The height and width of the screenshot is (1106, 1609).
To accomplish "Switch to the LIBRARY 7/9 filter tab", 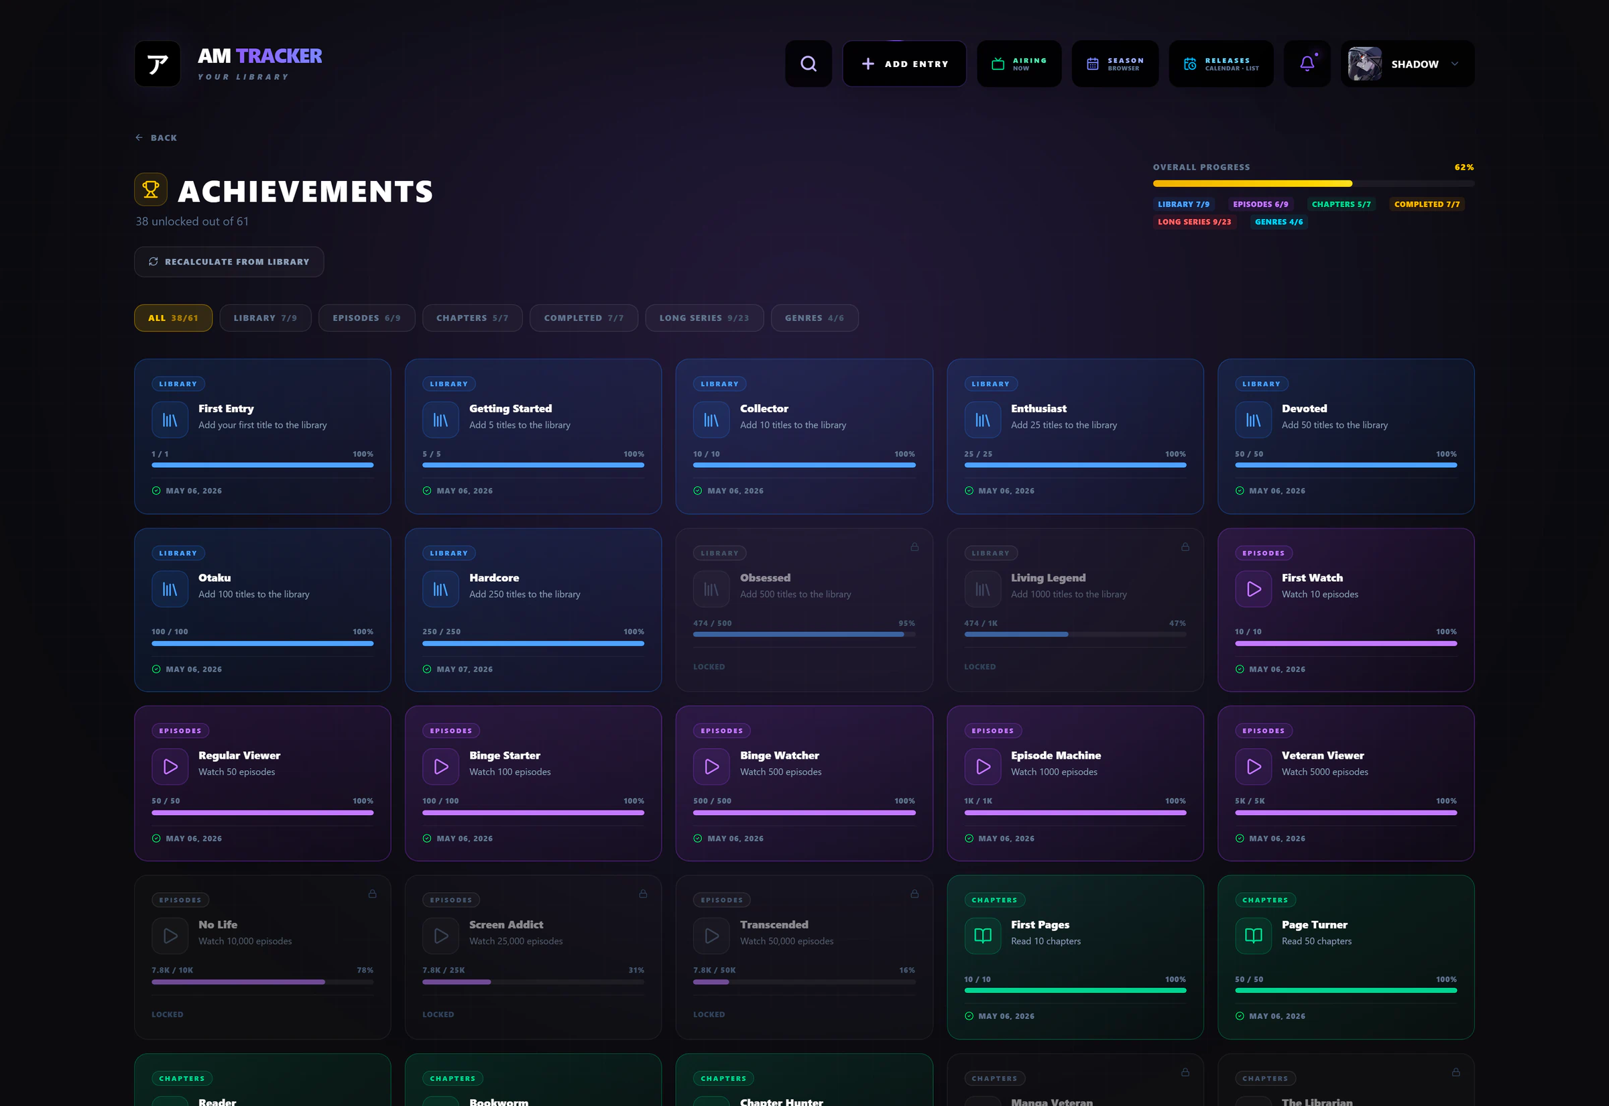I will pyautogui.click(x=265, y=318).
